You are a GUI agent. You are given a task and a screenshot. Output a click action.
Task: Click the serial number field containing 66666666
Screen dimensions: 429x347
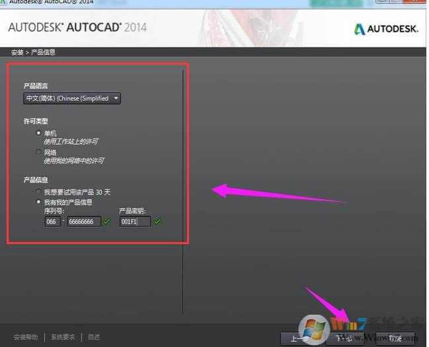coord(83,222)
